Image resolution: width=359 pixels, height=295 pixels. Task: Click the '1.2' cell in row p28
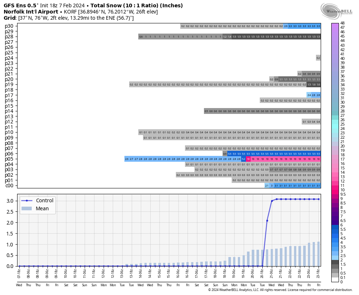point(225,37)
